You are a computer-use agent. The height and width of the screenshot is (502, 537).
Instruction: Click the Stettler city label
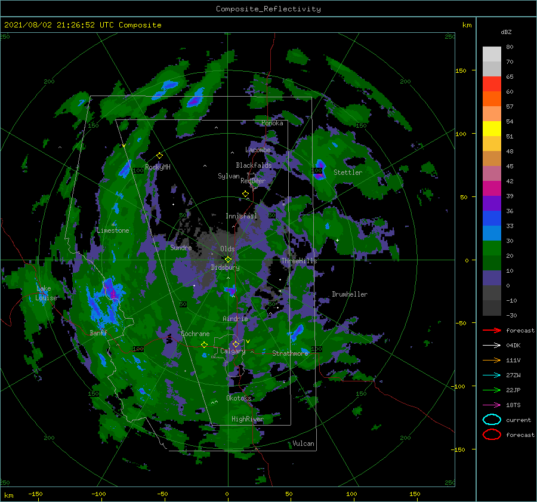click(x=348, y=173)
